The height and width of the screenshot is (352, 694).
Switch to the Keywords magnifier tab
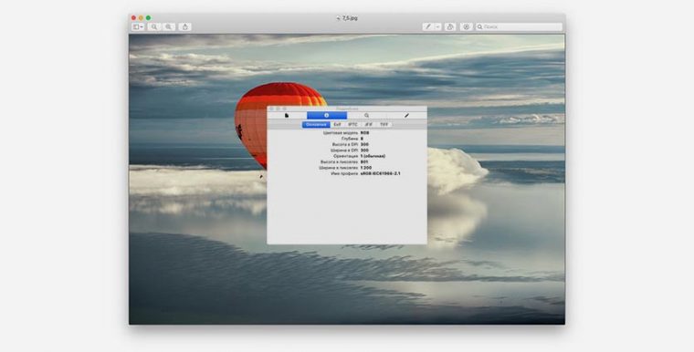click(x=366, y=116)
